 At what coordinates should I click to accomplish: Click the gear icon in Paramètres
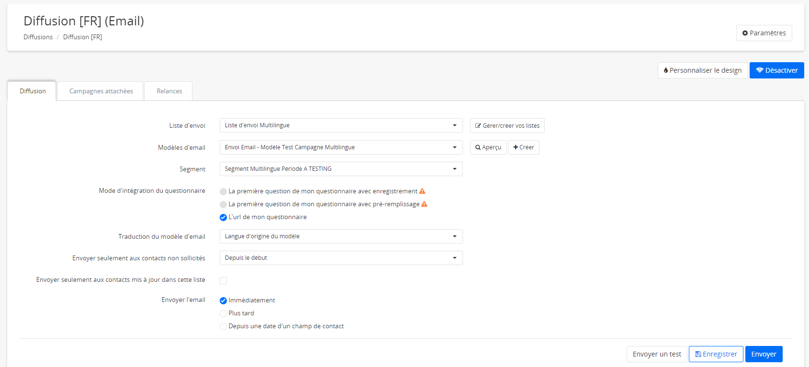[745, 33]
